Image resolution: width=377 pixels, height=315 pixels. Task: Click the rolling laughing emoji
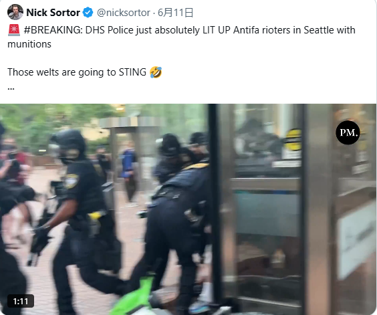coord(156,72)
